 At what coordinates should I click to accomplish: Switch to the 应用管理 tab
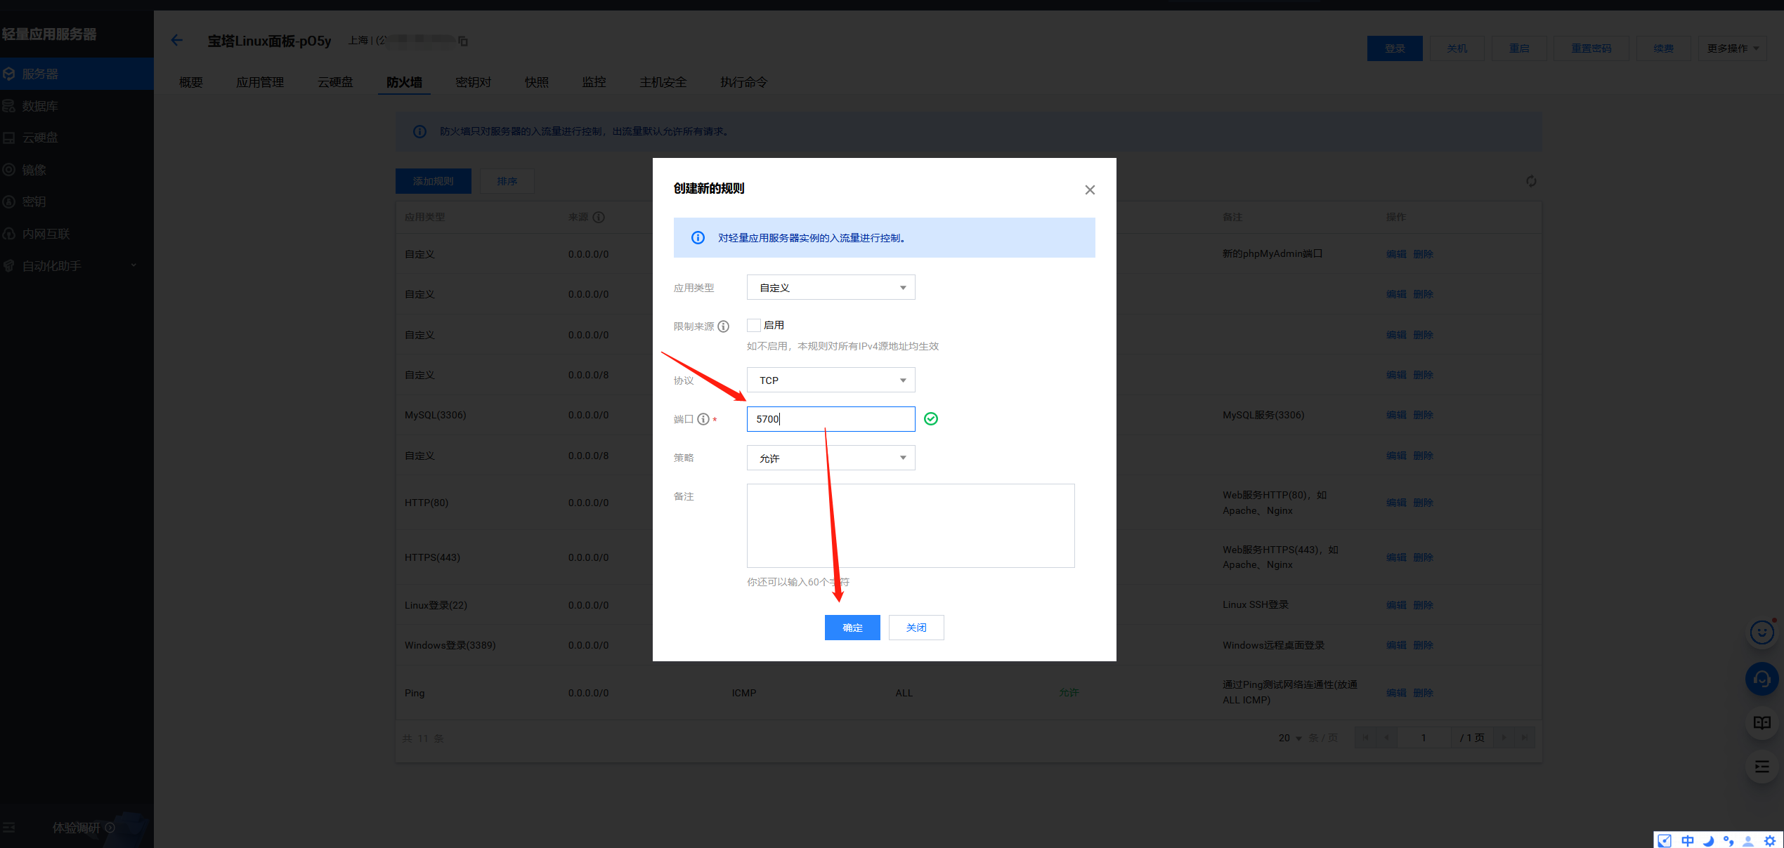pos(260,82)
